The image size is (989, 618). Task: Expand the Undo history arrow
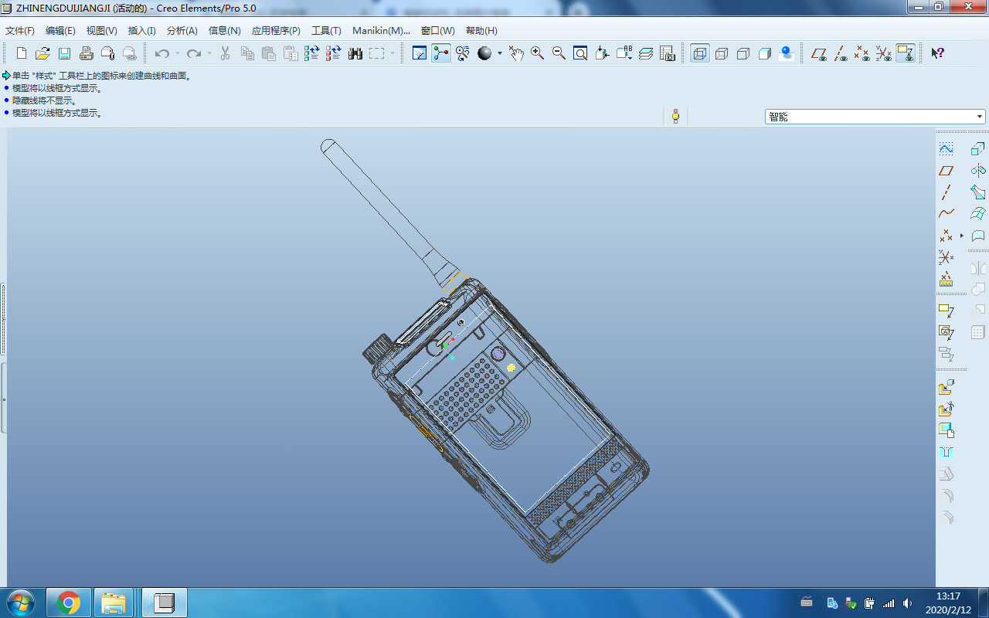pos(177,53)
